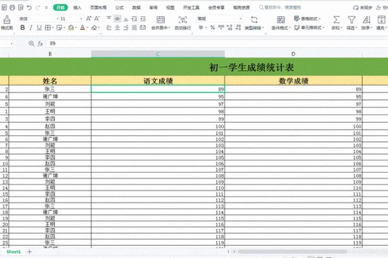Click the Filter funnel icon
388x258 pixels.
[x=351, y=19]
